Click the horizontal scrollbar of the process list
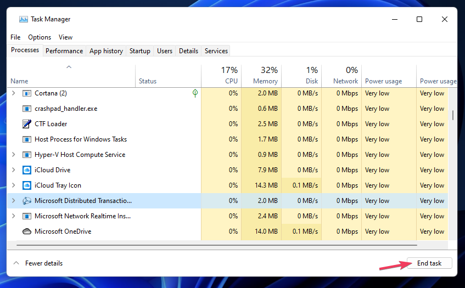 coord(217,245)
